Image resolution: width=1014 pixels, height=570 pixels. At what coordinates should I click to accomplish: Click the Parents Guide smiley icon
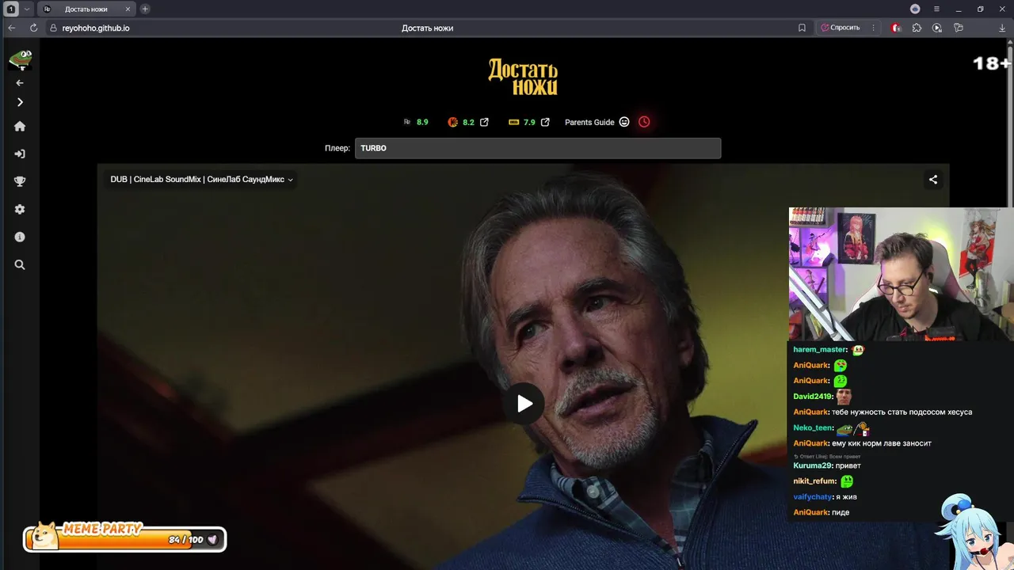point(624,122)
